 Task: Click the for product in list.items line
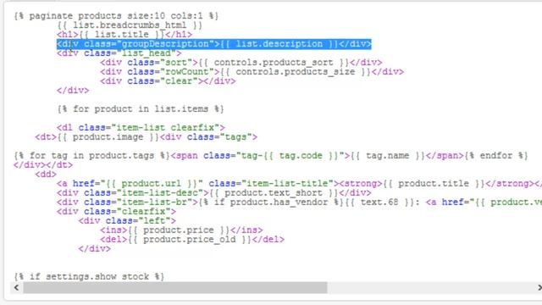[x=141, y=109]
